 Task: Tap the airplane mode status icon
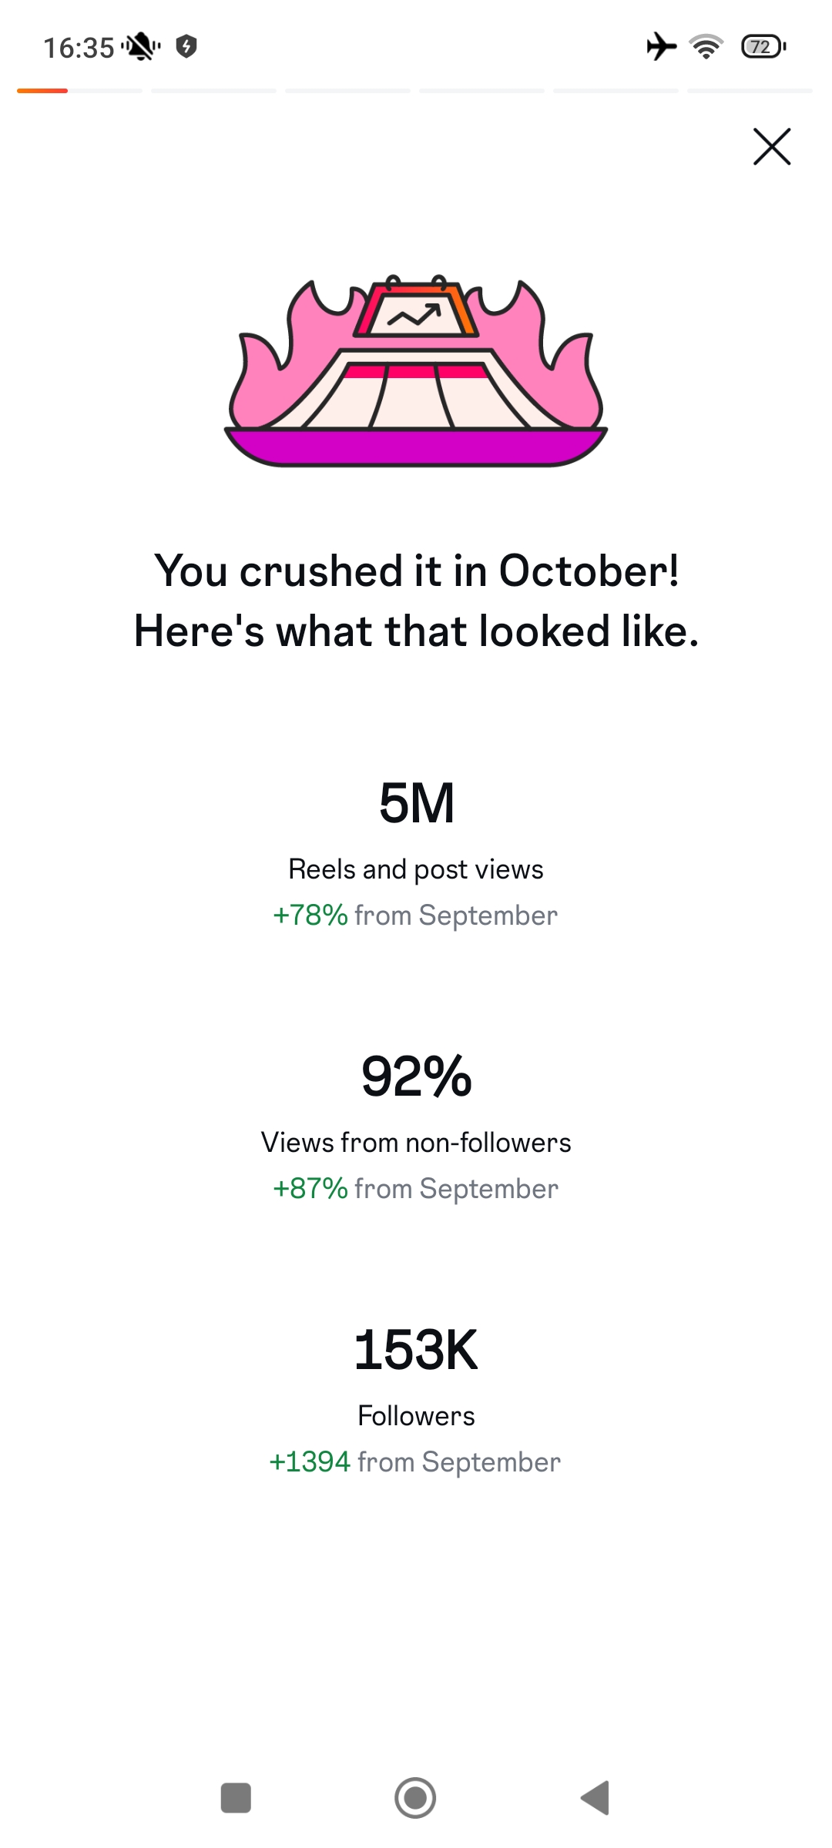[661, 47]
